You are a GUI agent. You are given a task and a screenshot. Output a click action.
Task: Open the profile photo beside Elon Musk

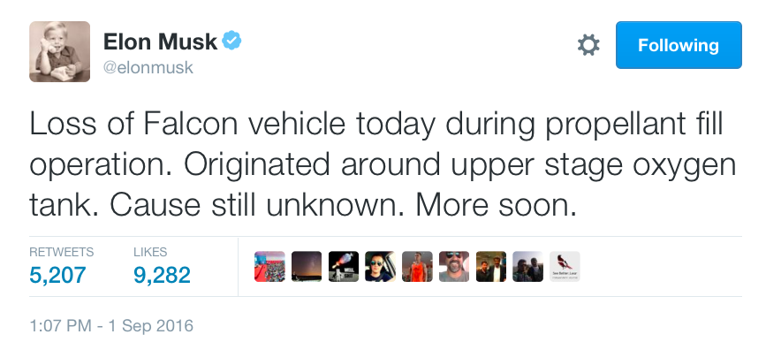[59, 51]
